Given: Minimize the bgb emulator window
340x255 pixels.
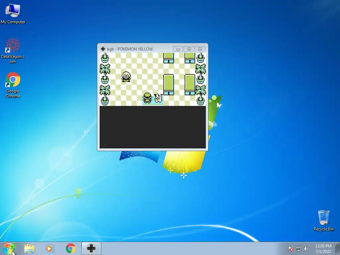Looking at the screenshot, I should [178, 49].
